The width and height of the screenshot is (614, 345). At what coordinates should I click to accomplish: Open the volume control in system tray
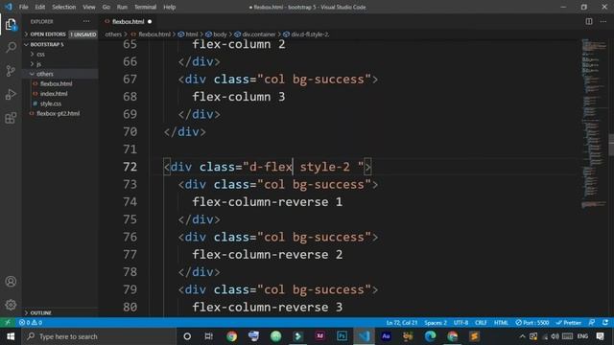tap(555, 336)
